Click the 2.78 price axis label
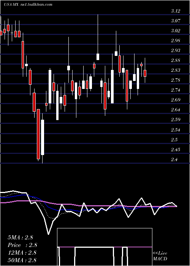This screenshot has width=190, height=266. [x=175, y=80]
